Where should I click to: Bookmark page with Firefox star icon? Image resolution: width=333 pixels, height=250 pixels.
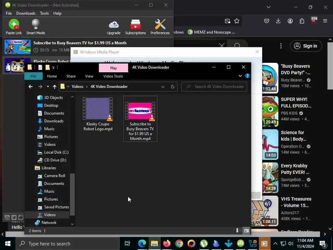click(x=237, y=21)
